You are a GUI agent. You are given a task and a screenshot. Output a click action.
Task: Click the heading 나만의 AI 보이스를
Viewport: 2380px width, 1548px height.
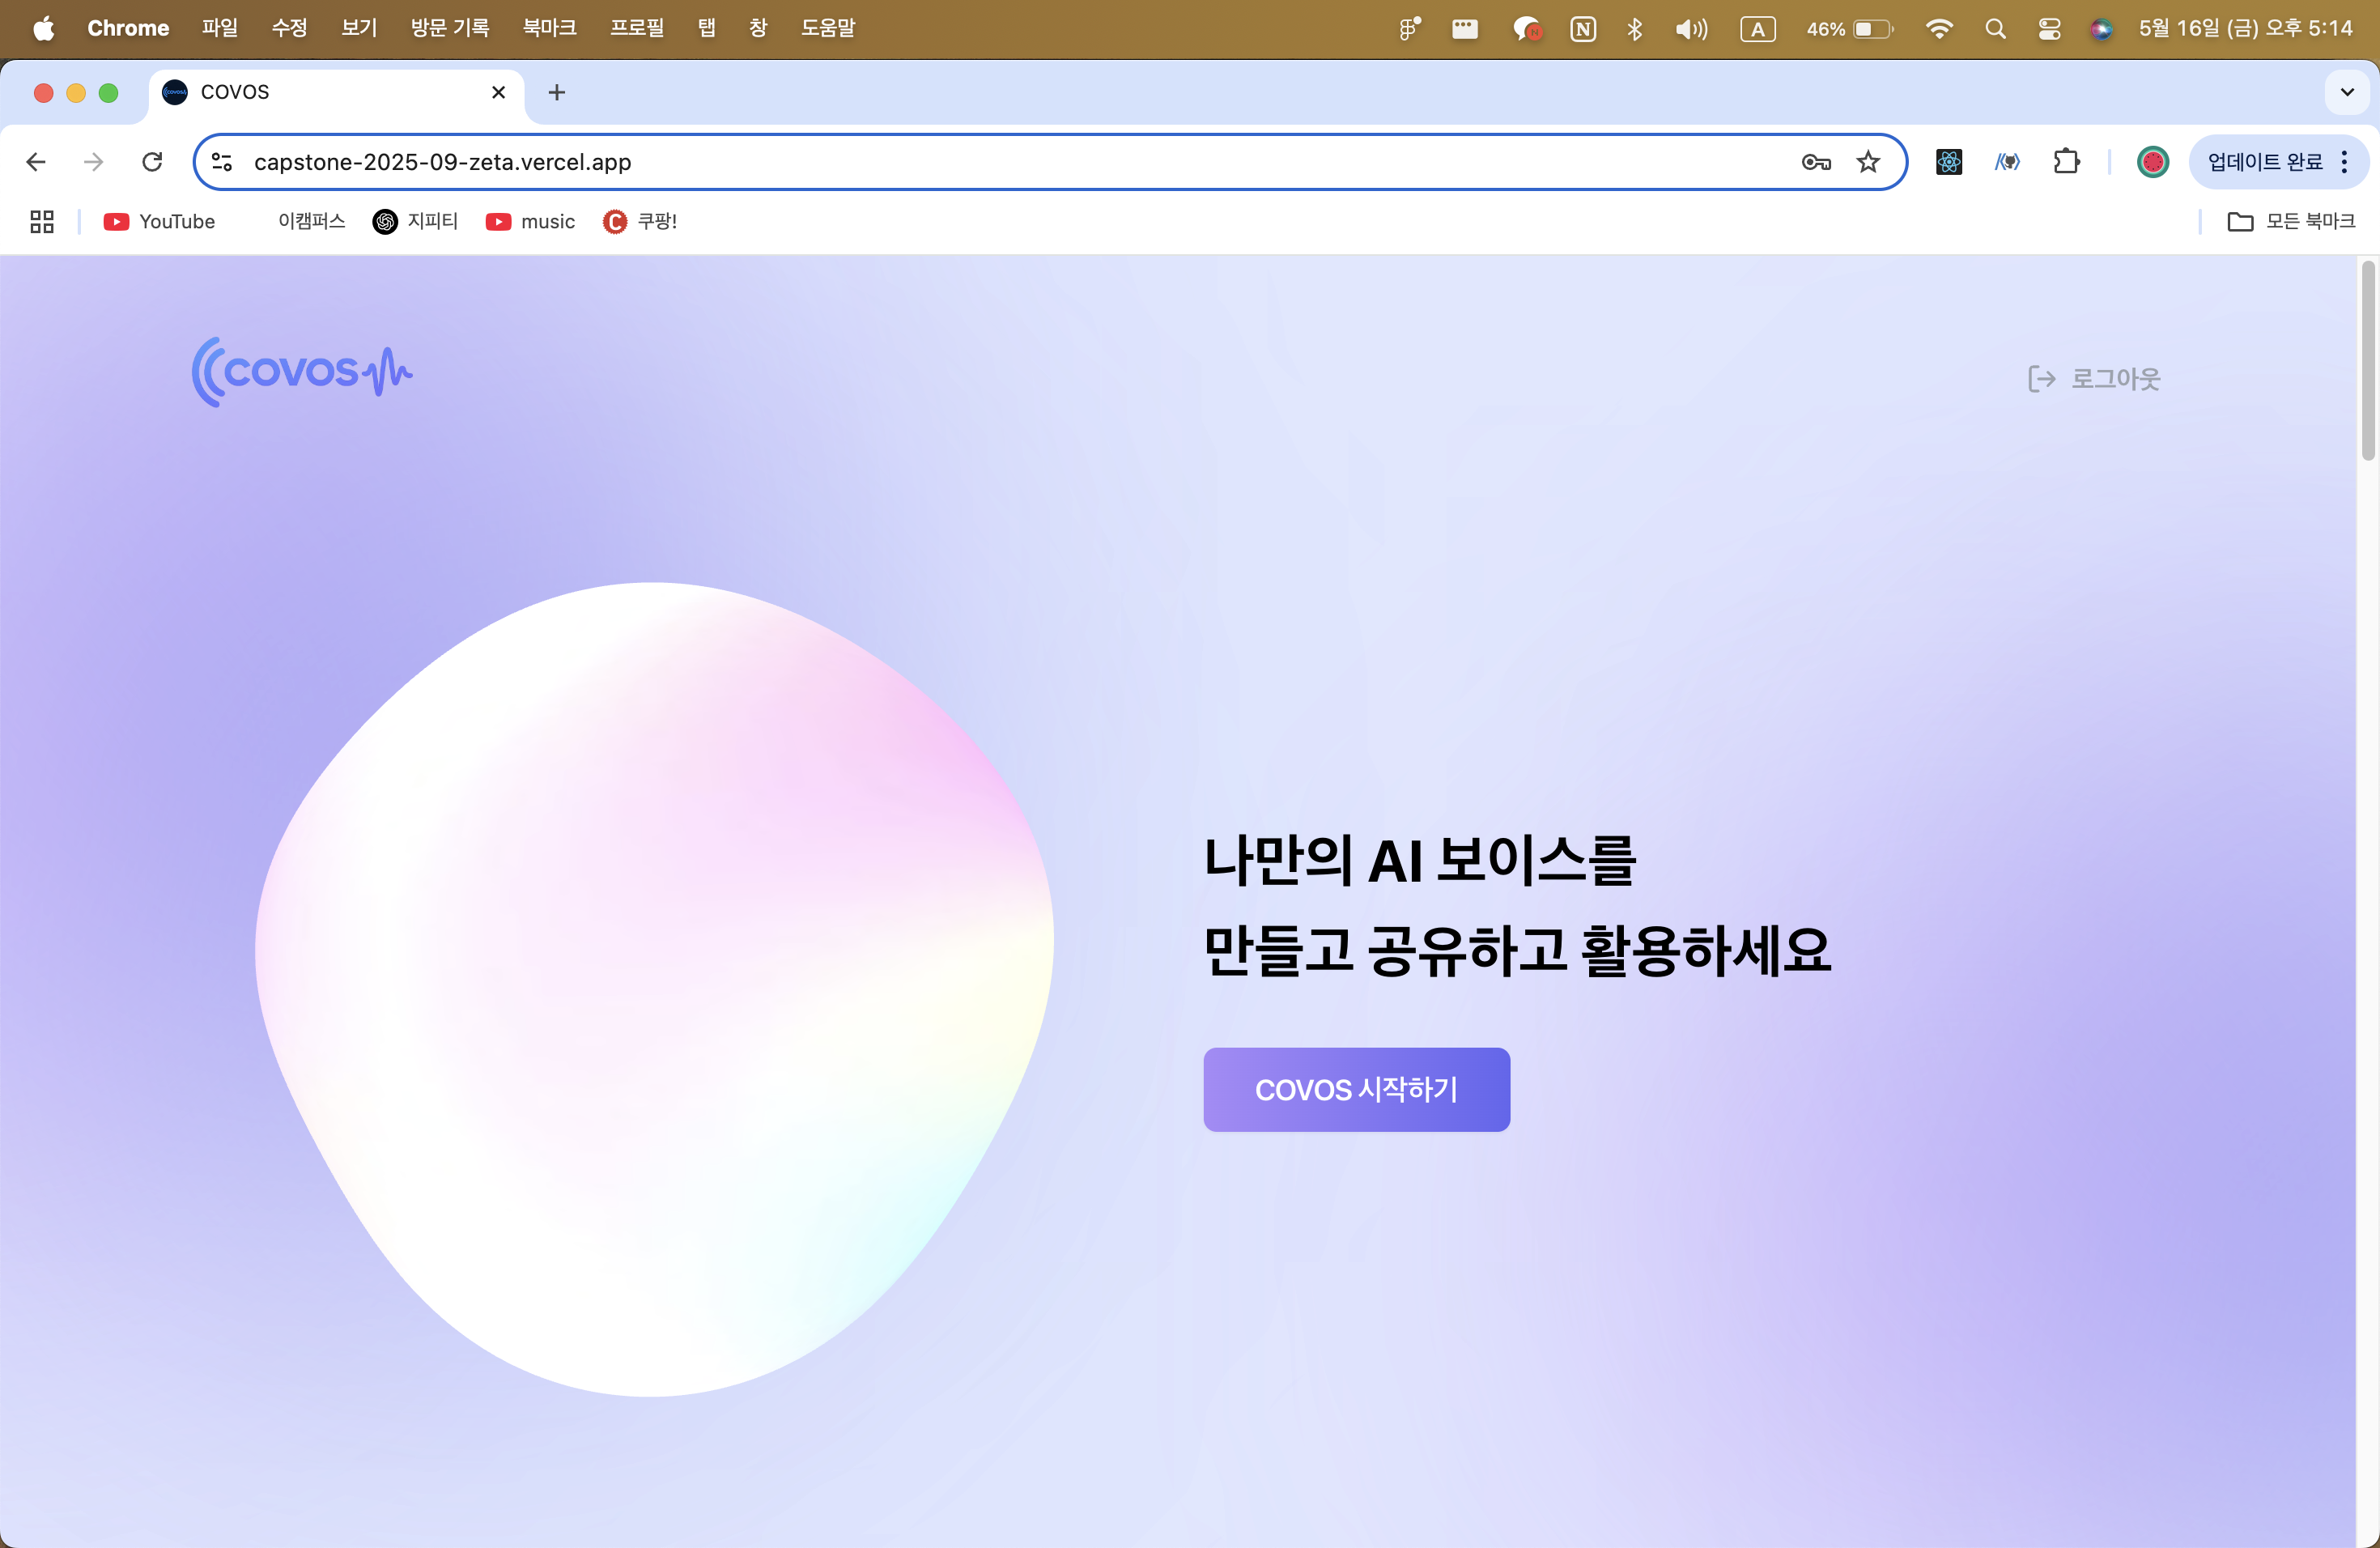[x=1419, y=860]
